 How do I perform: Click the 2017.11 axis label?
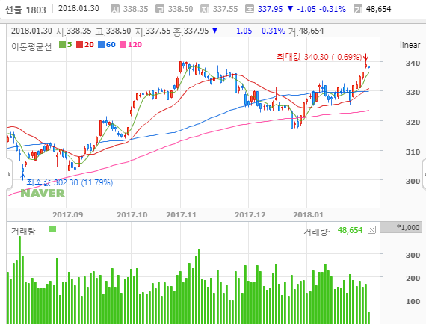coord(181,215)
